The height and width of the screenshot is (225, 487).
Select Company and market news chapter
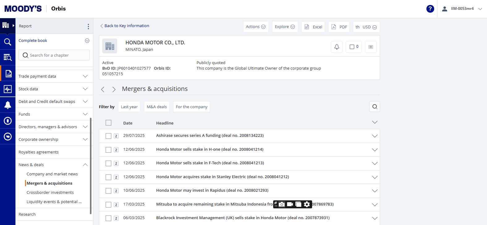(52, 174)
